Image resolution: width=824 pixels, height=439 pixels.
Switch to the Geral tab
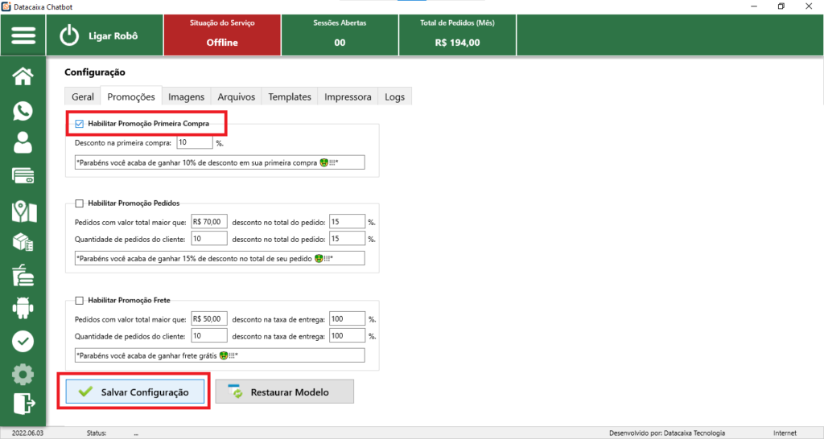pos(83,96)
